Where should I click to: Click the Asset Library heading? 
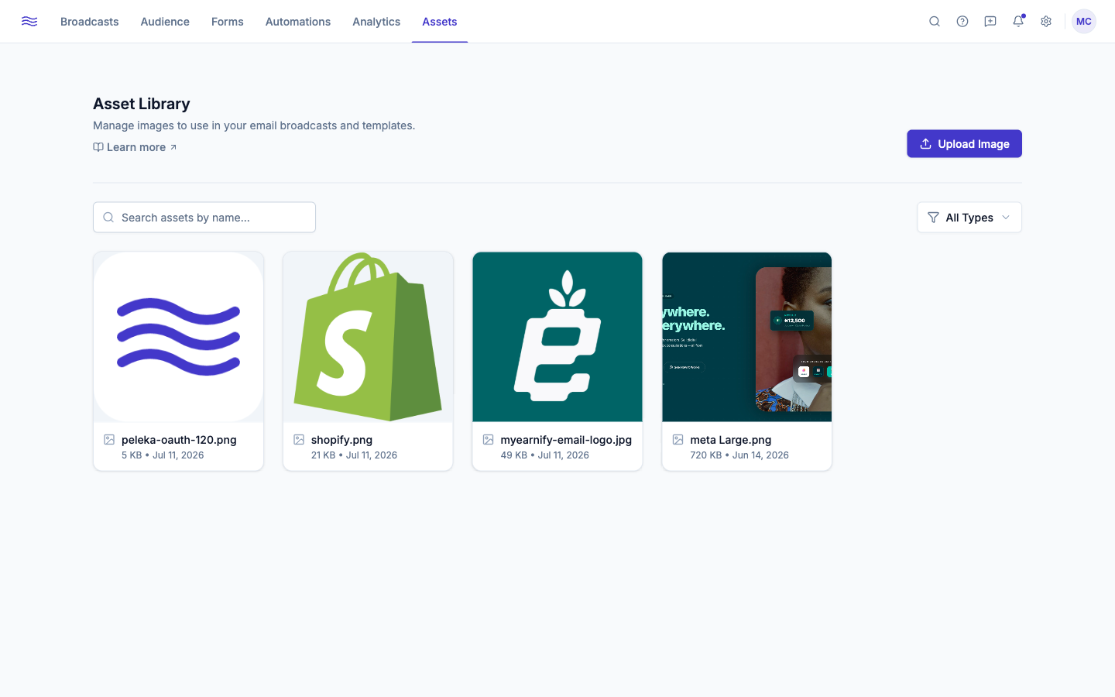click(x=142, y=104)
